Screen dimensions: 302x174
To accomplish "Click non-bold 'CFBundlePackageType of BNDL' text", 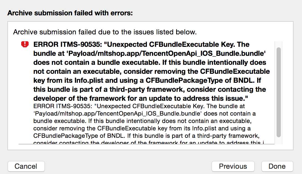I will point(78,136).
